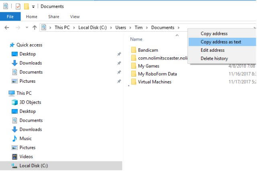Open 3D Objects under This PC
The height and width of the screenshot is (171, 257).
tap(30, 102)
